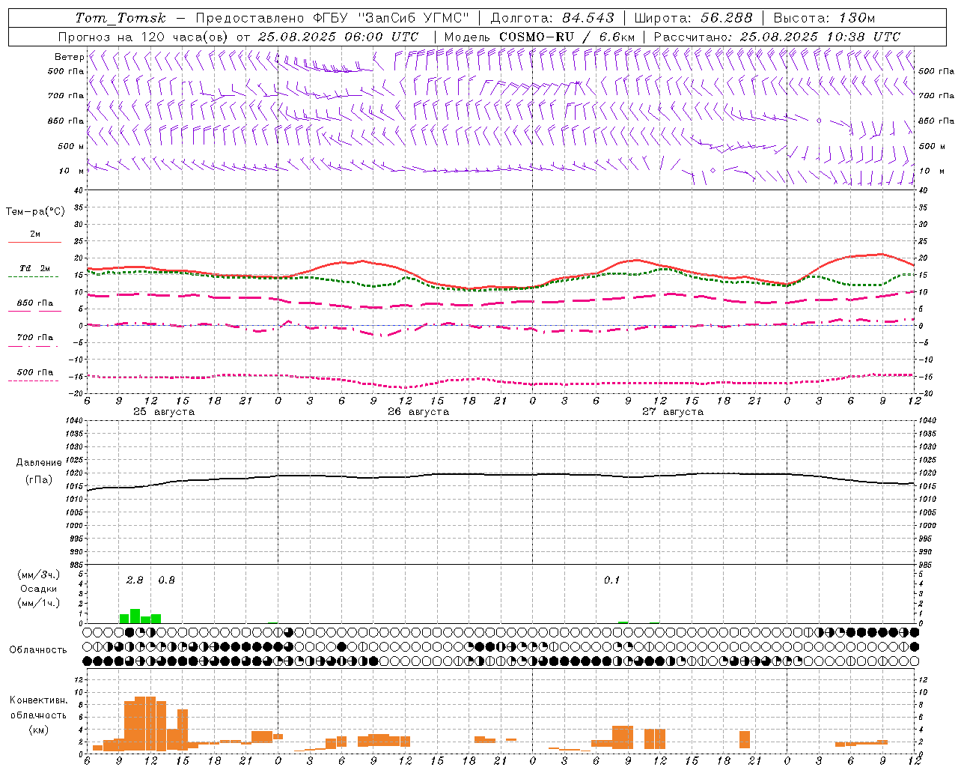Click the green dashed sample under Td 2м
Viewport: 958px width, 767px height.
pos(34,276)
